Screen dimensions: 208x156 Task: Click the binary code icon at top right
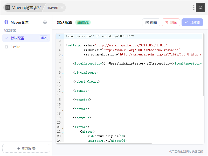click(x=200, y=8)
